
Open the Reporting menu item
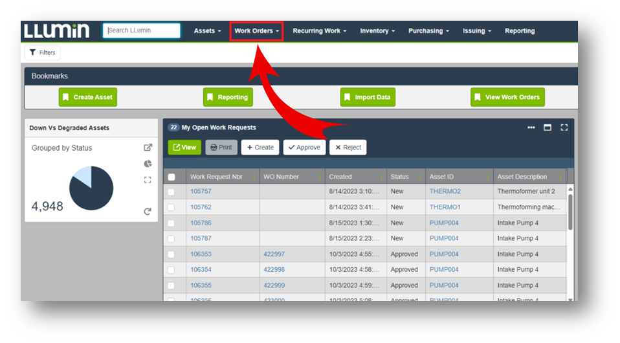(x=520, y=31)
